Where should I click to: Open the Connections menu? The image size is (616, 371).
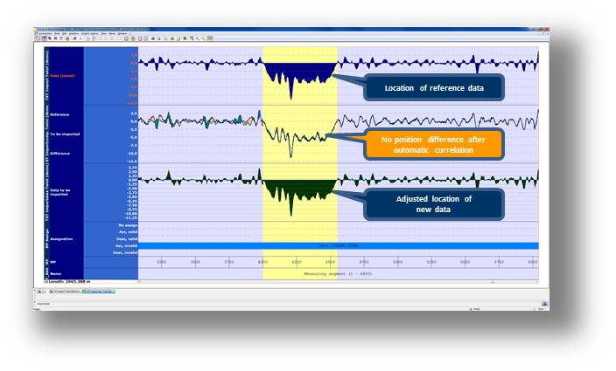coord(45,33)
